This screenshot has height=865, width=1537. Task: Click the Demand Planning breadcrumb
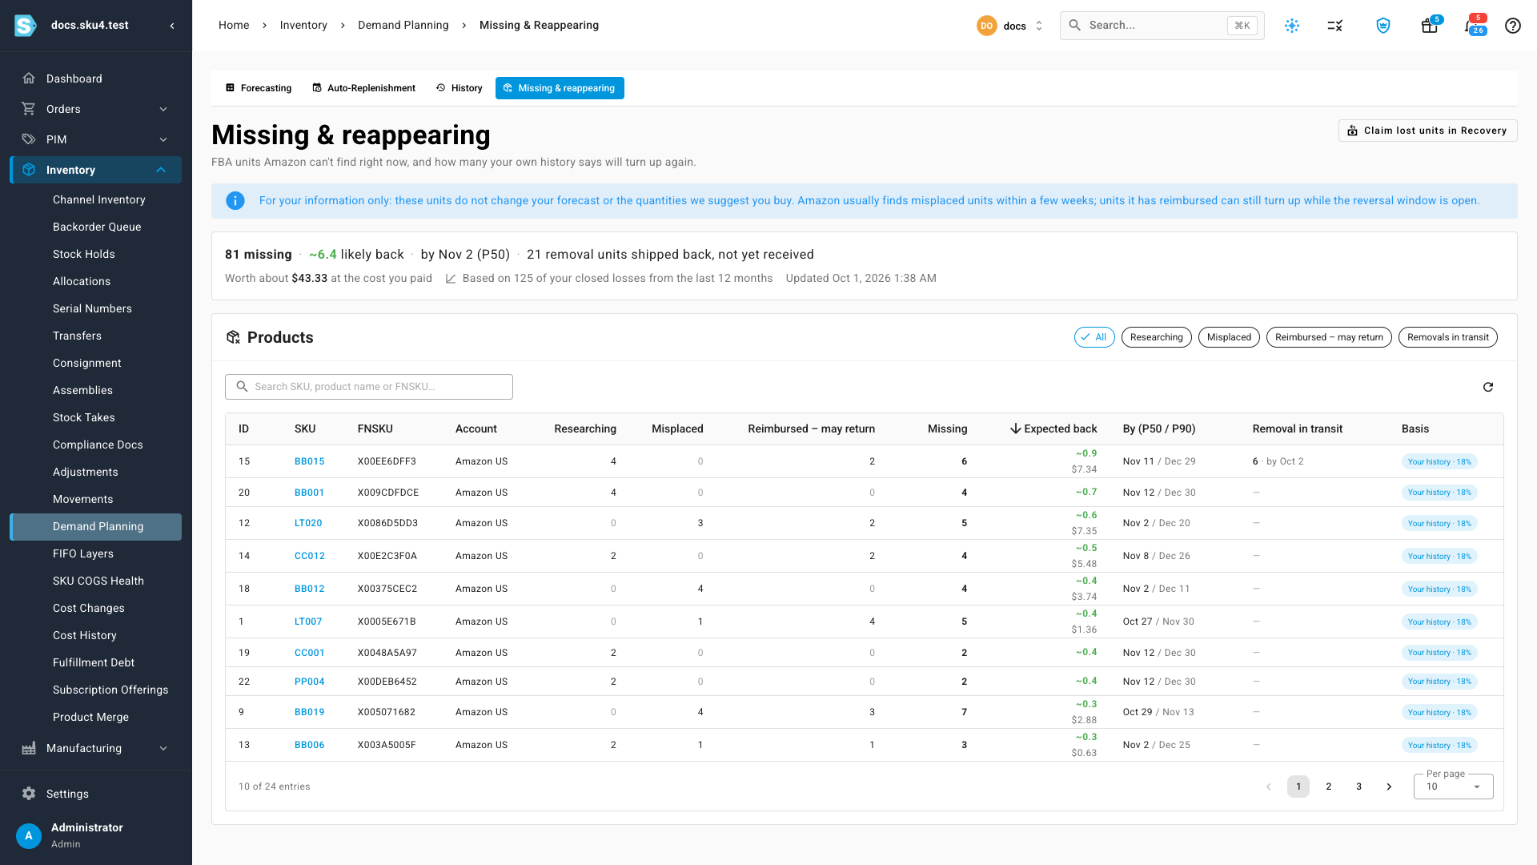click(403, 26)
